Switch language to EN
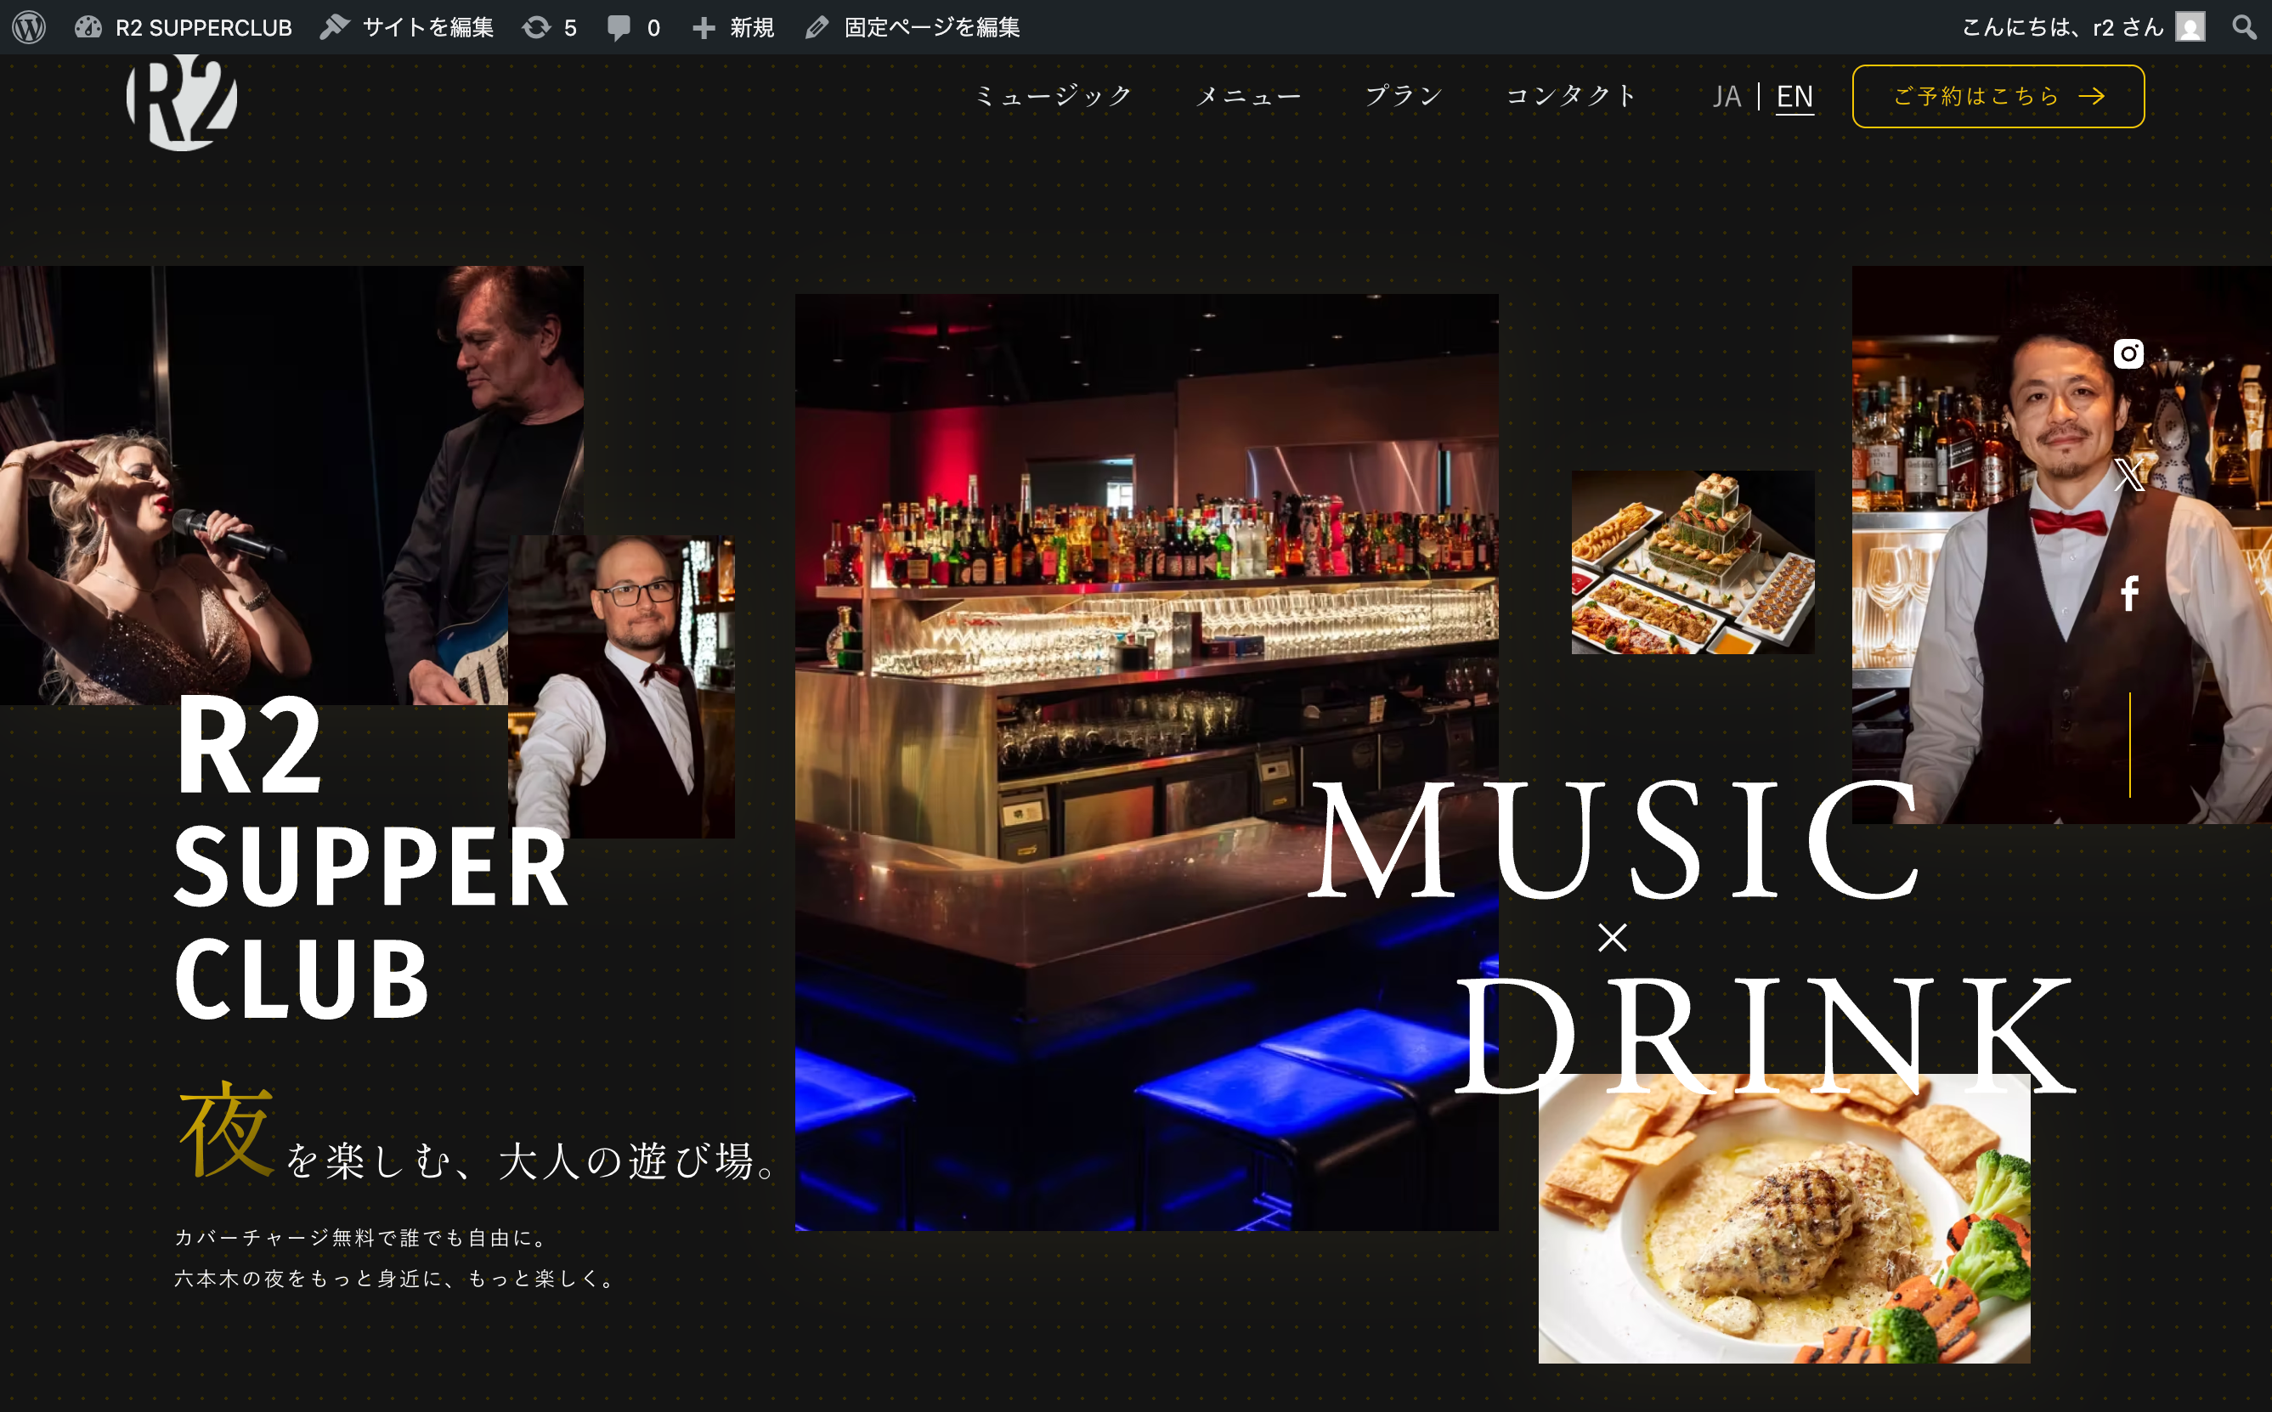 pos(1794,97)
